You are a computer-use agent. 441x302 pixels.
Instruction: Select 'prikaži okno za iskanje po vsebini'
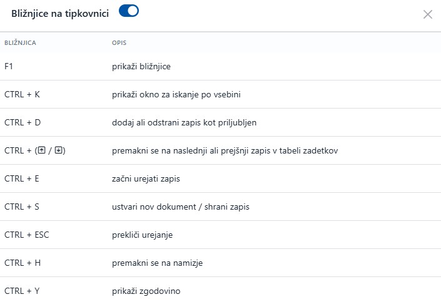(176, 94)
